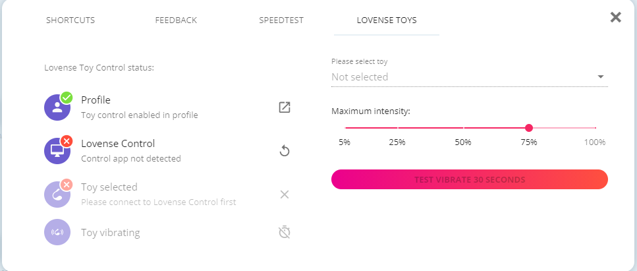Go to the Speedtest tab

pos(281,20)
